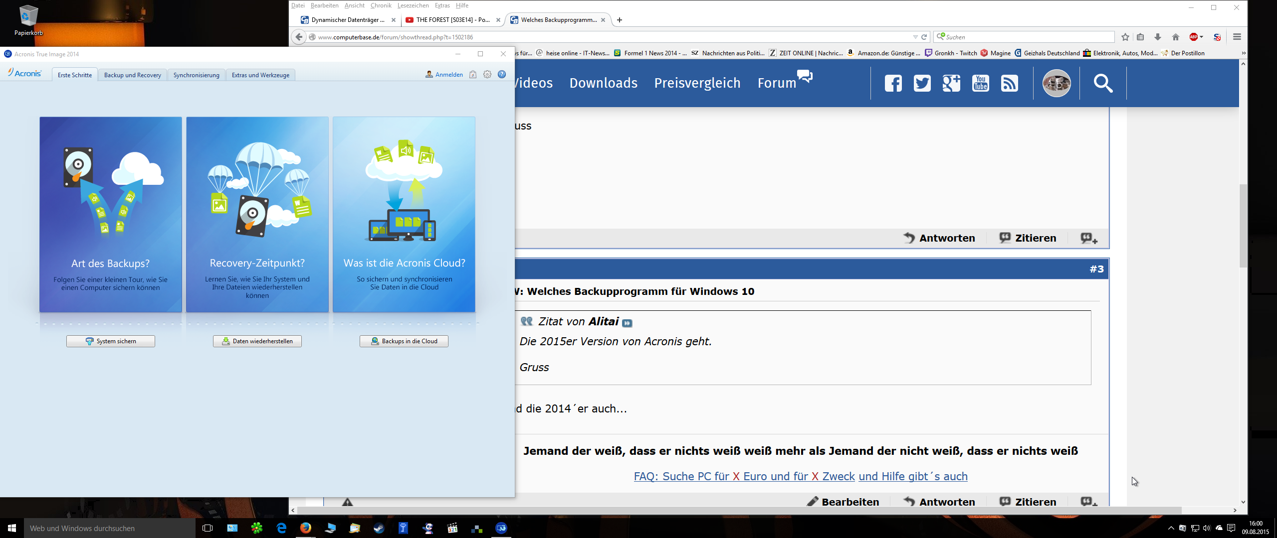Open the Twitter icon in site header
Image resolution: width=1277 pixels, height=538 pixels.
922,83
